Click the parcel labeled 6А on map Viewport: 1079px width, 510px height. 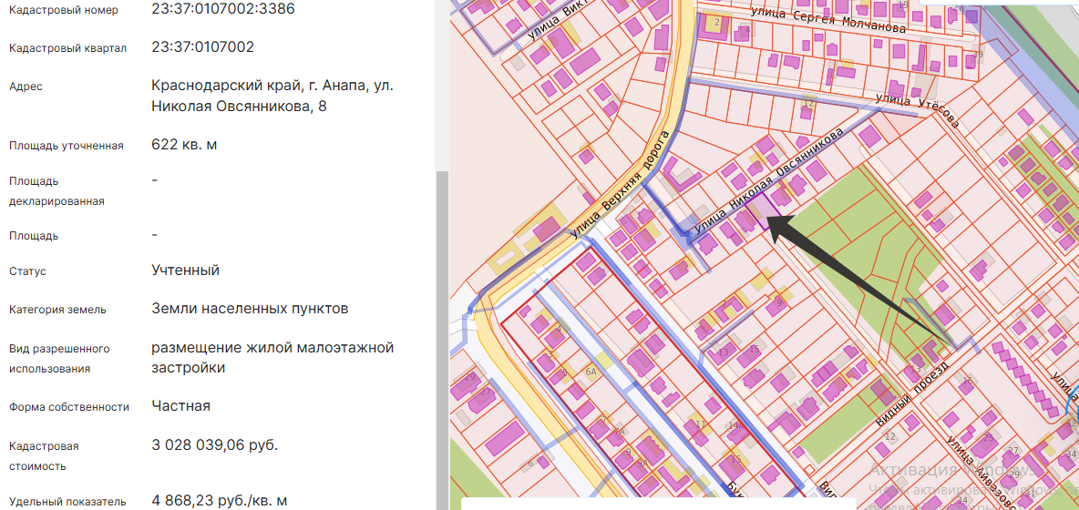(591, 372)
